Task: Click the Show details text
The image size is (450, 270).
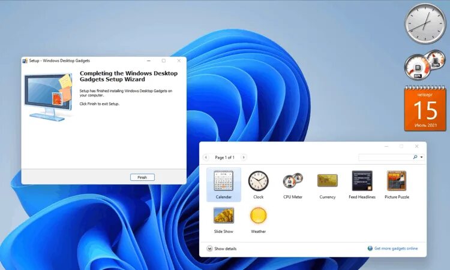Action: [225, 248]
